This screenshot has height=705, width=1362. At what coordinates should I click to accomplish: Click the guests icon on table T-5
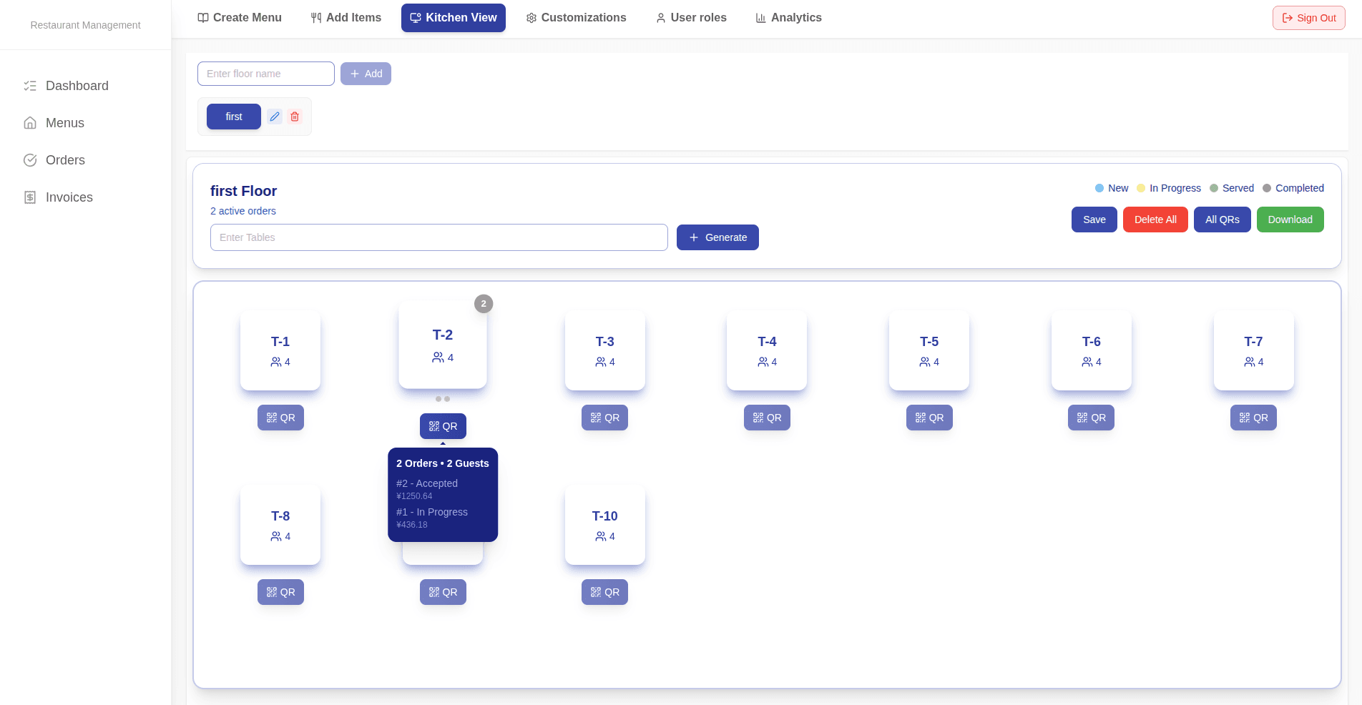click(923, 362)
